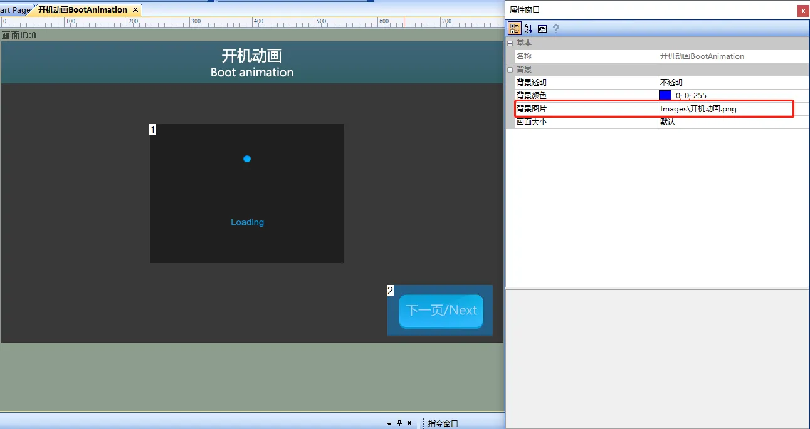810x429 pixels.
Task: Select the 画面大小 property label
Action: (531, 122)
